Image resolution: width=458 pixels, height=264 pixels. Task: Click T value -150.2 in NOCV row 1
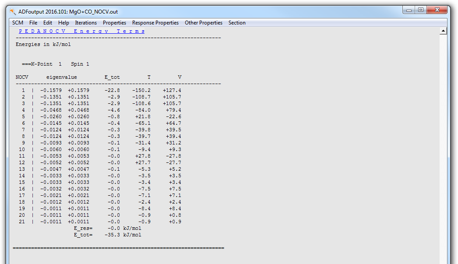click(141, 91)
